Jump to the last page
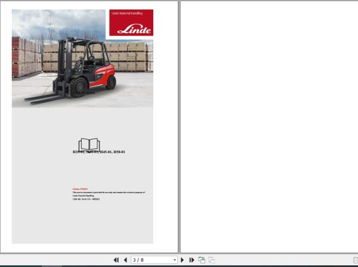This screenshot has height=267, width=358. coord(192,260)
